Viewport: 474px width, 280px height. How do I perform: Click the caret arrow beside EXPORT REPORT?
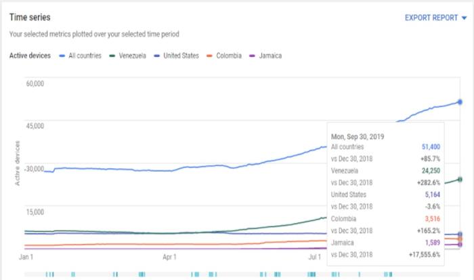[x=463, y=18]
